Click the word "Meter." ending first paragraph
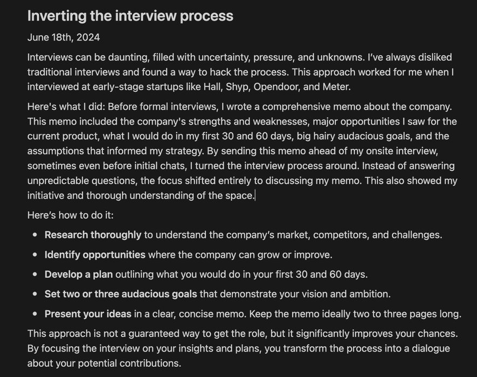The width and height of the screenshot is (477, 377). 337,87
